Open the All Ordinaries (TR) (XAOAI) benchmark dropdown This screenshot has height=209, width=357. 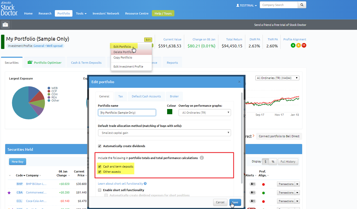pos(277,78)
